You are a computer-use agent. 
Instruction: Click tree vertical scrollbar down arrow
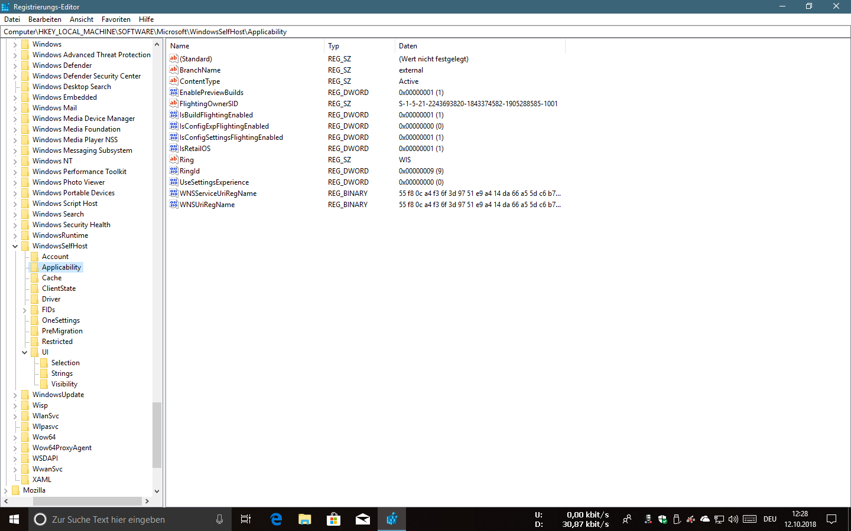point(157,491)
